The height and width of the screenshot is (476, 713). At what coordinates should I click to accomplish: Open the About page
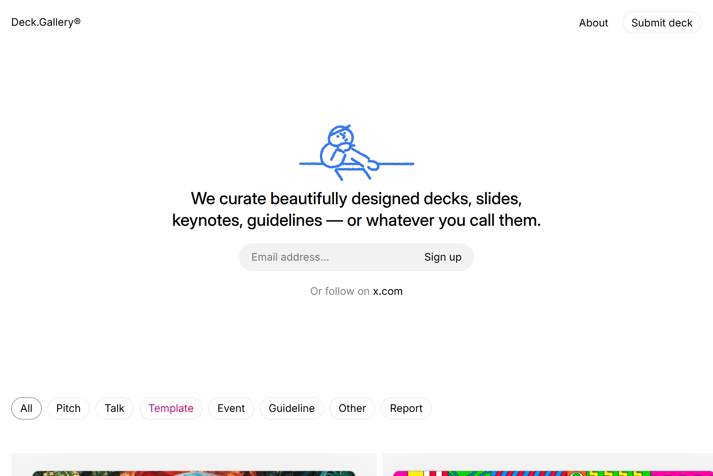click(593, 23)
